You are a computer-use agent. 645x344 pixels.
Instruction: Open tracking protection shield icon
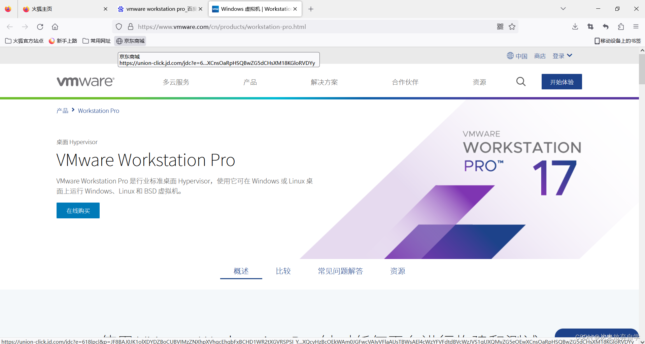coord(119,27)
